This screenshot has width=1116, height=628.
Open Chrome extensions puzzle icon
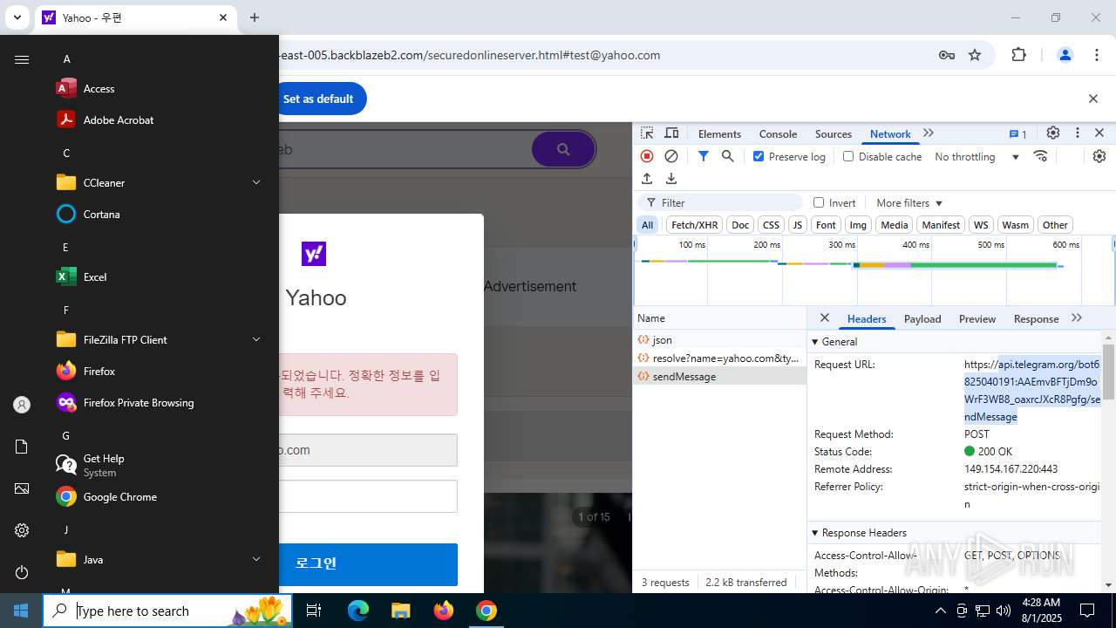pos(1018,55)
